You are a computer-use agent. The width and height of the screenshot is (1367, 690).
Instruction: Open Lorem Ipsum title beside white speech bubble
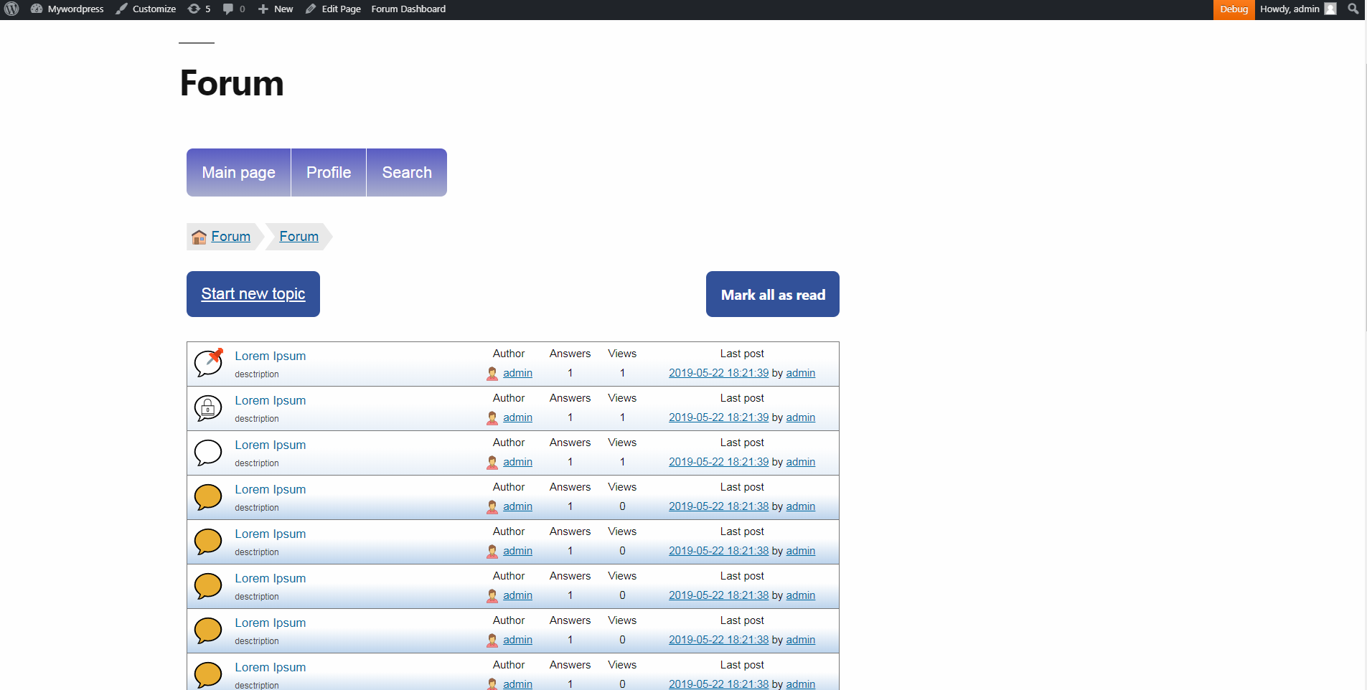point(271,445)
